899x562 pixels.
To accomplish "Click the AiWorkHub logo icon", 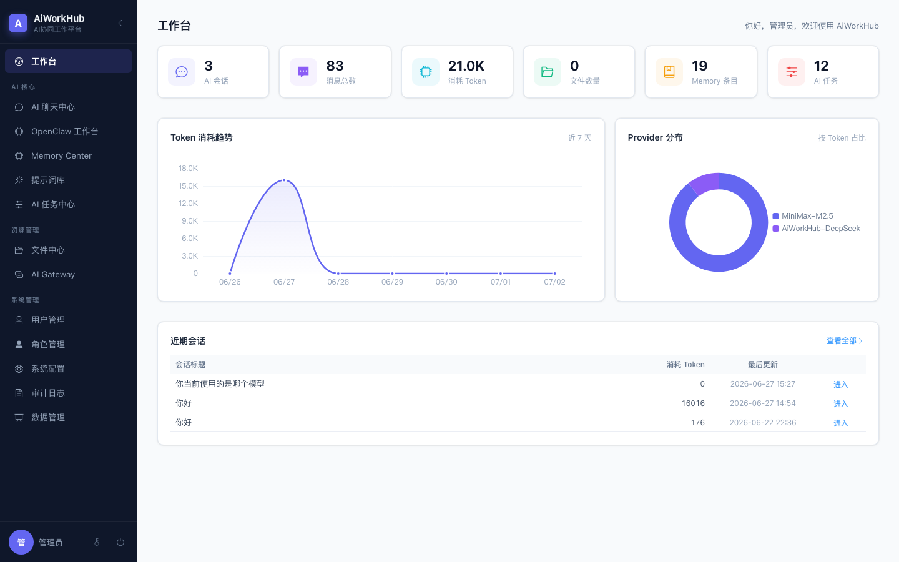I will [18, 23].
